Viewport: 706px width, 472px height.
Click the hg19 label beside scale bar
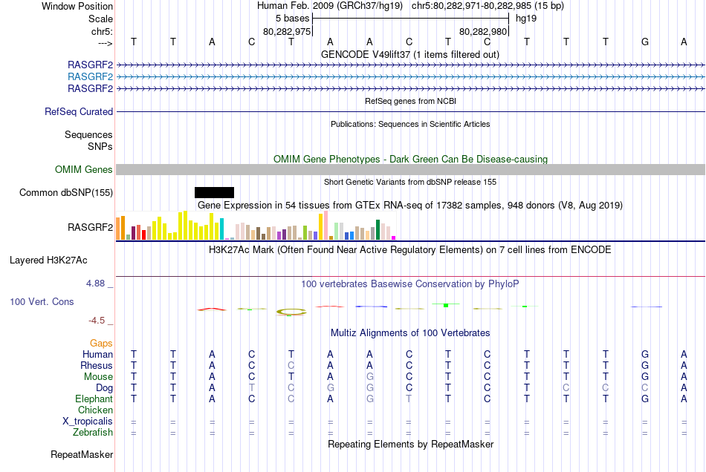(526, 19)
